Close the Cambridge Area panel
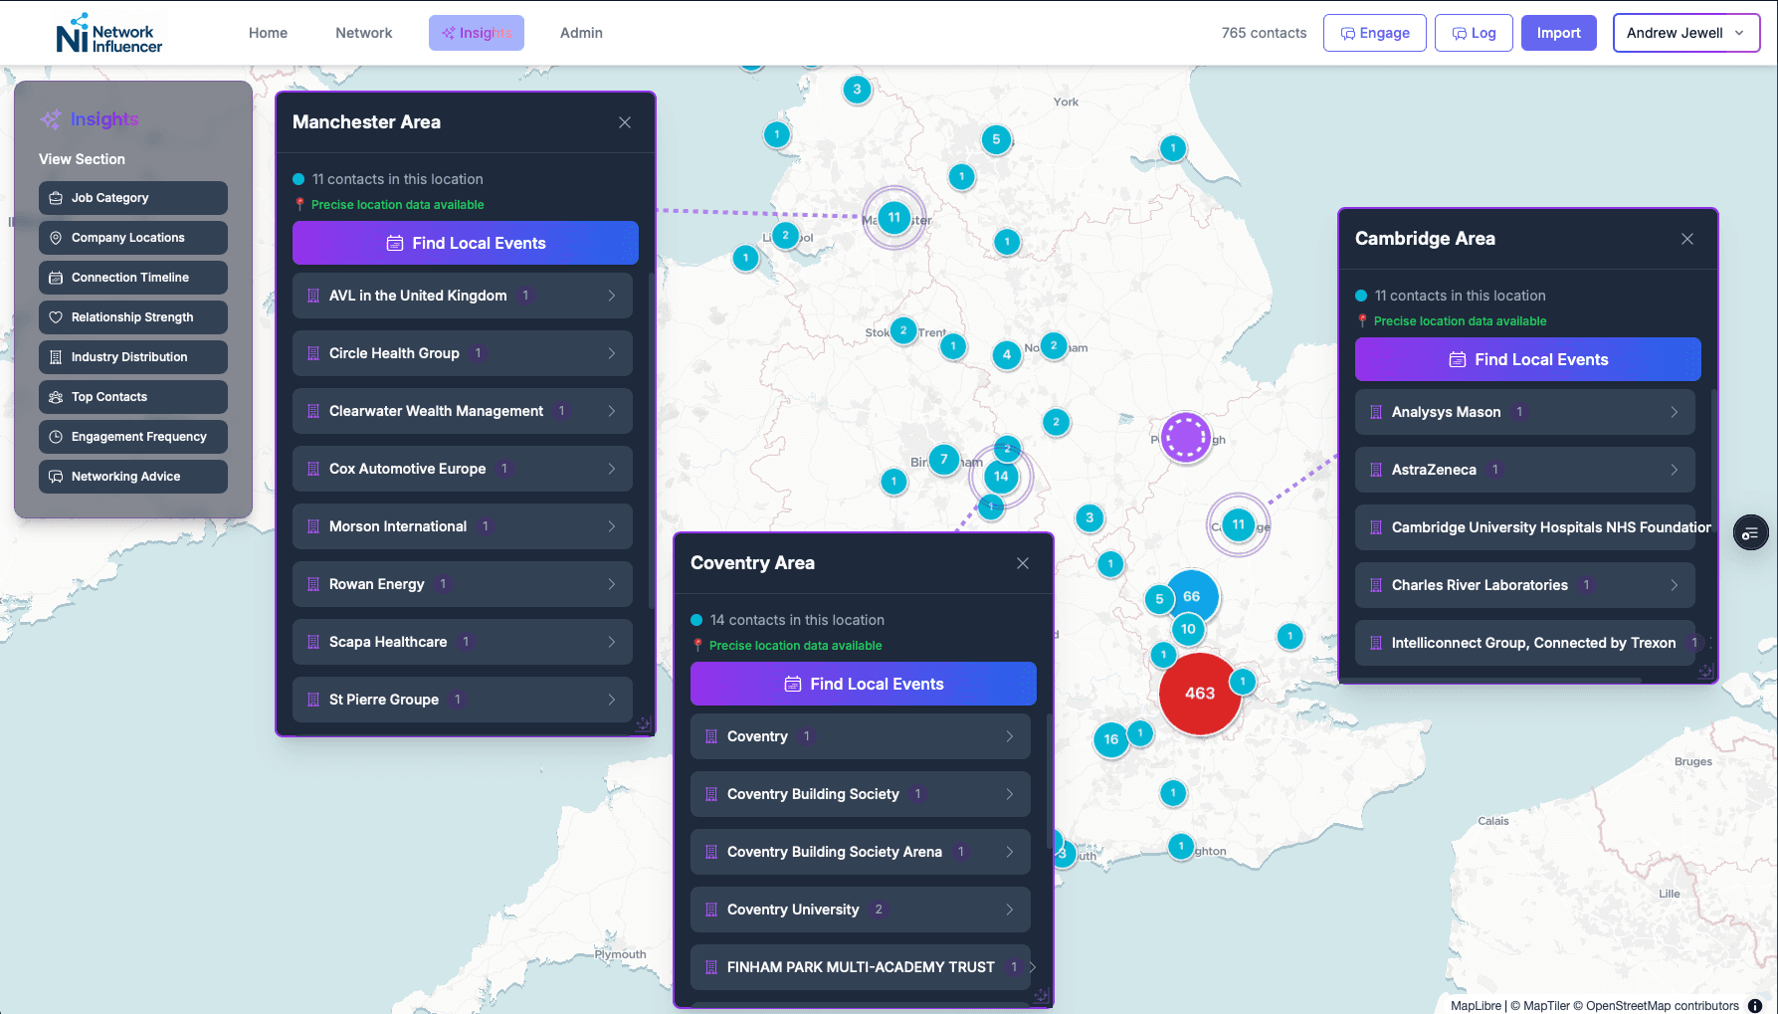 pos(1687,239)
